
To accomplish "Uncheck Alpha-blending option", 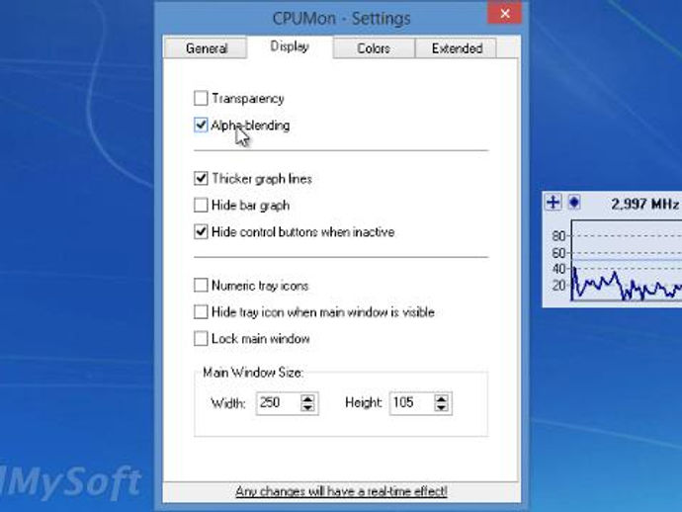I will [x=201, y=126].
